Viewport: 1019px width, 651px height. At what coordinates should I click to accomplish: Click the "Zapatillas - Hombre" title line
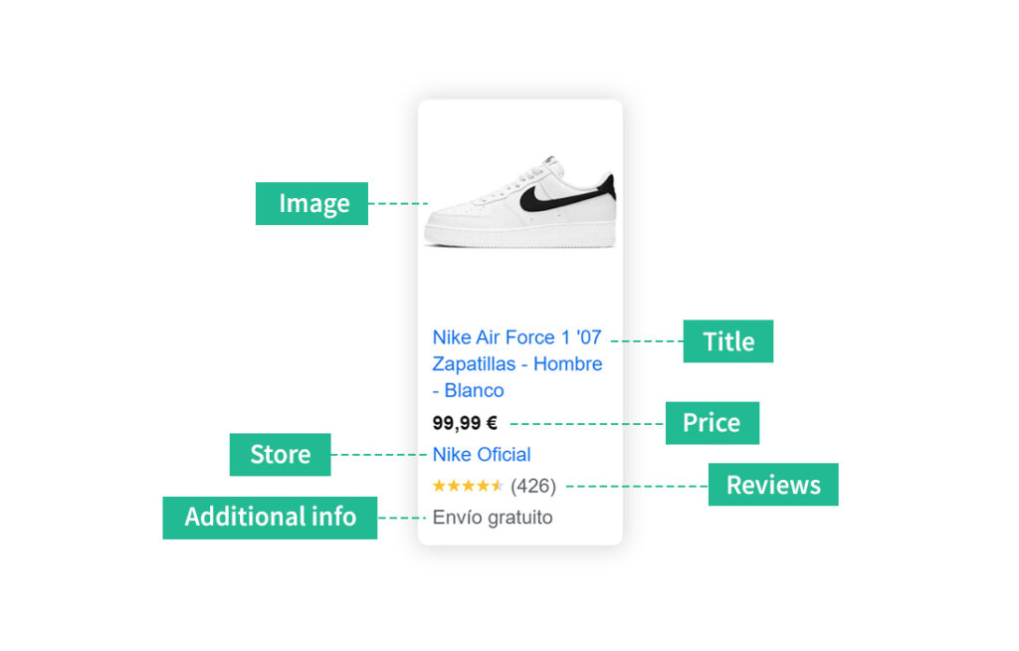point(517,364)
